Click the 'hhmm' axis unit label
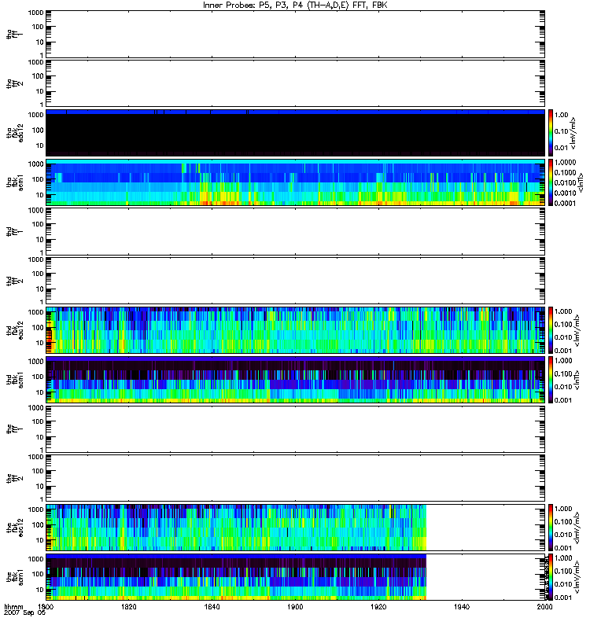 tap(13, 606)
